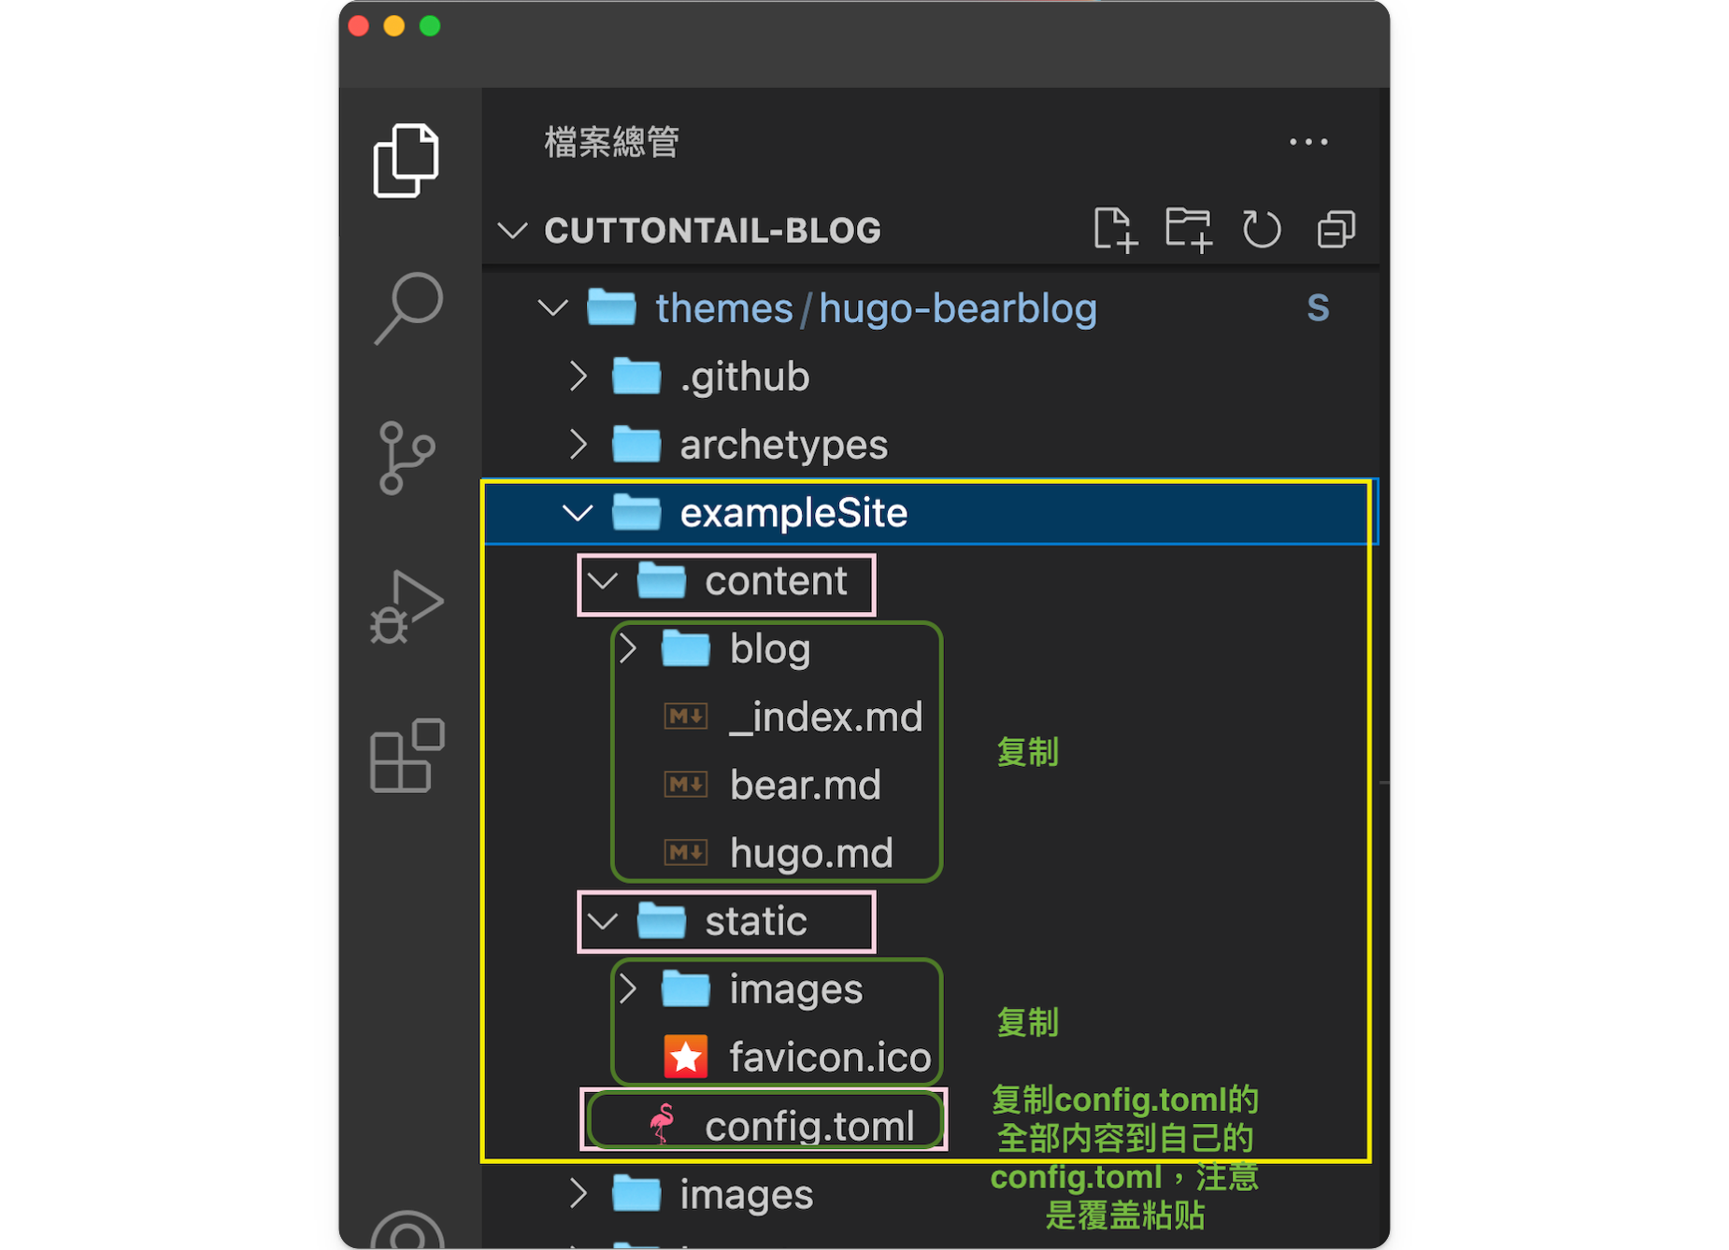Click the New File icon

coord(1115,230)
